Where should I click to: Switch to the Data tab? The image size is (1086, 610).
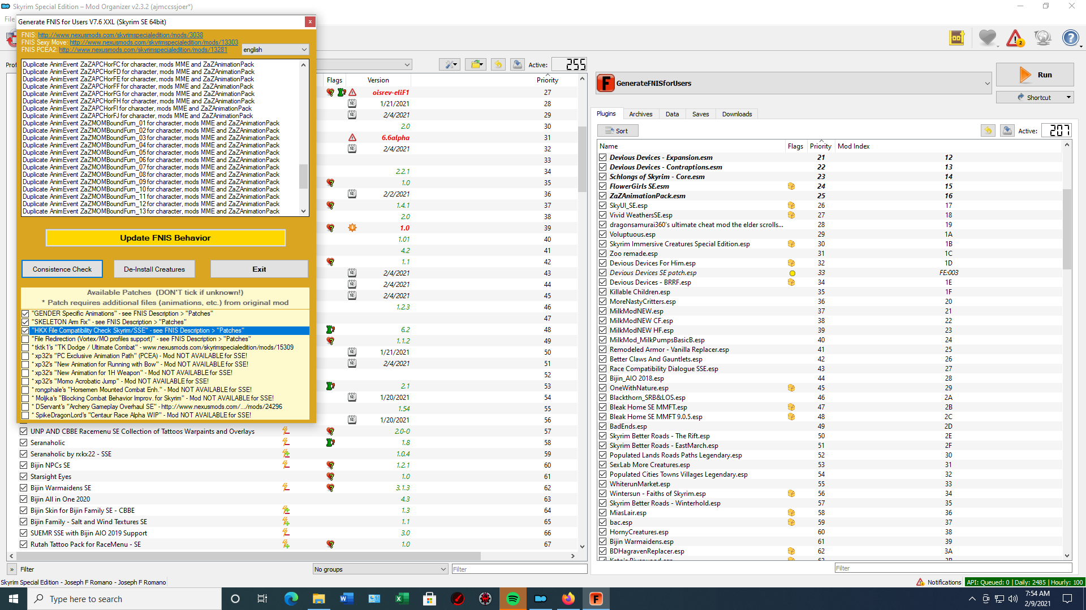pos(672,114)
